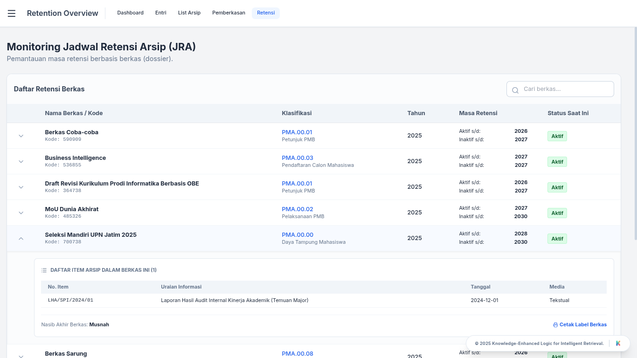
Task: Click the printer icon beside Cetak Label
Action: click(x=555, y=325)
